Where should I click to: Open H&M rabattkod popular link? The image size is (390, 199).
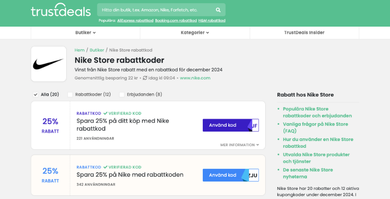click(x=212, y=21)
